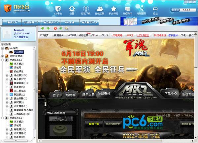Click the 175网页游戏 icon in game tree
This screenshot has height=143, width=198.
[7, 56]
